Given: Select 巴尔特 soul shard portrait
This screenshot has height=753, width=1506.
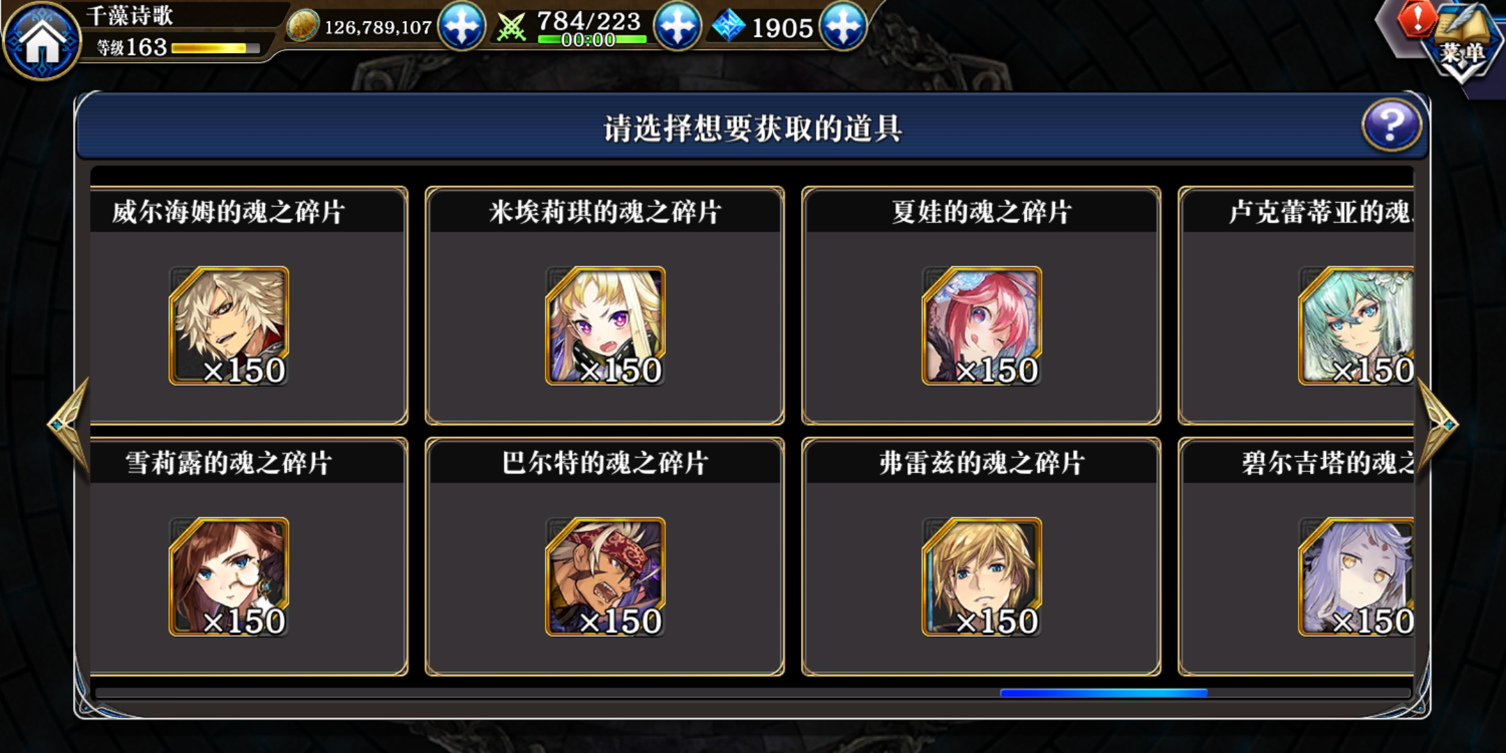Looking at the screenshot, I should click(x=605, y=577).
